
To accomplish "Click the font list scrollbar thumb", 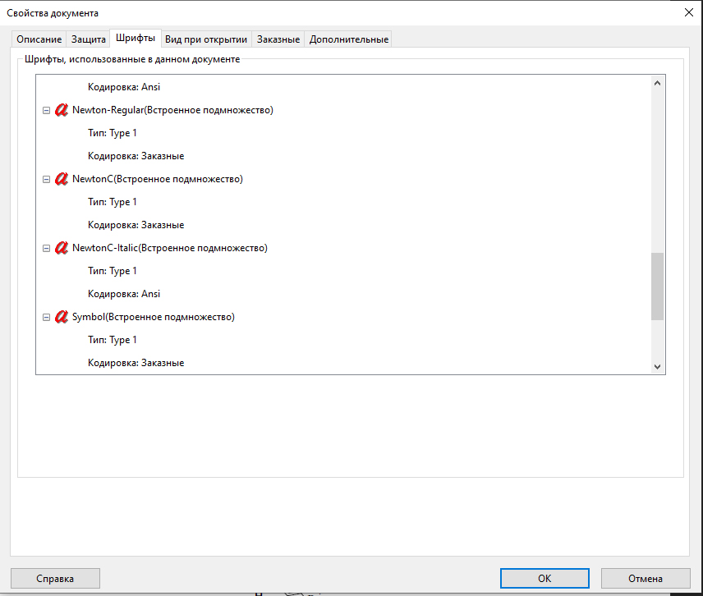I will (657, 287).
